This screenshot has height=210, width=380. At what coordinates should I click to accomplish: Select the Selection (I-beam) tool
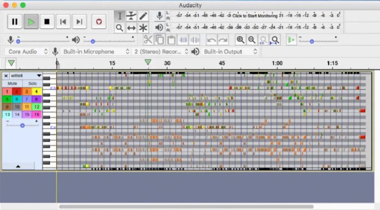[x=120, y=16]
